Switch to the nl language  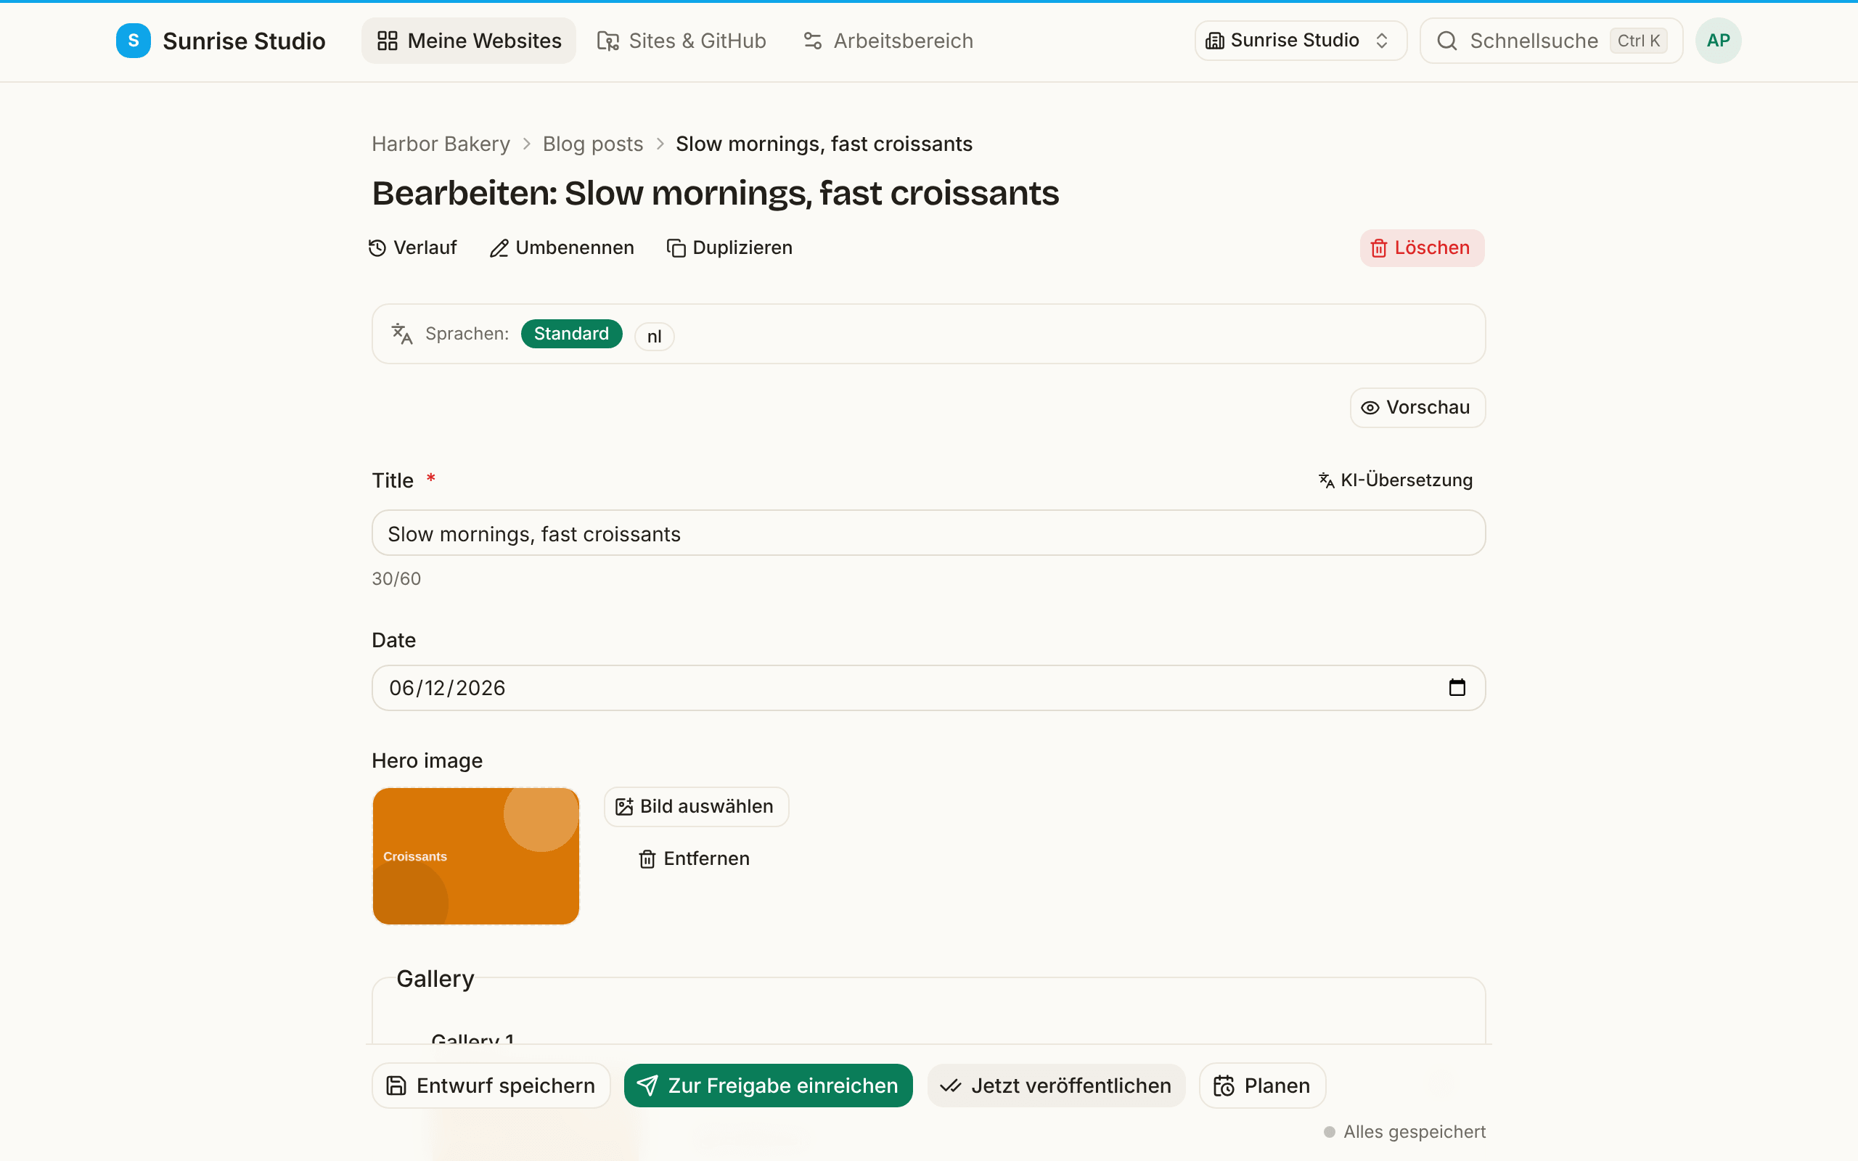[x=654, y=335]
